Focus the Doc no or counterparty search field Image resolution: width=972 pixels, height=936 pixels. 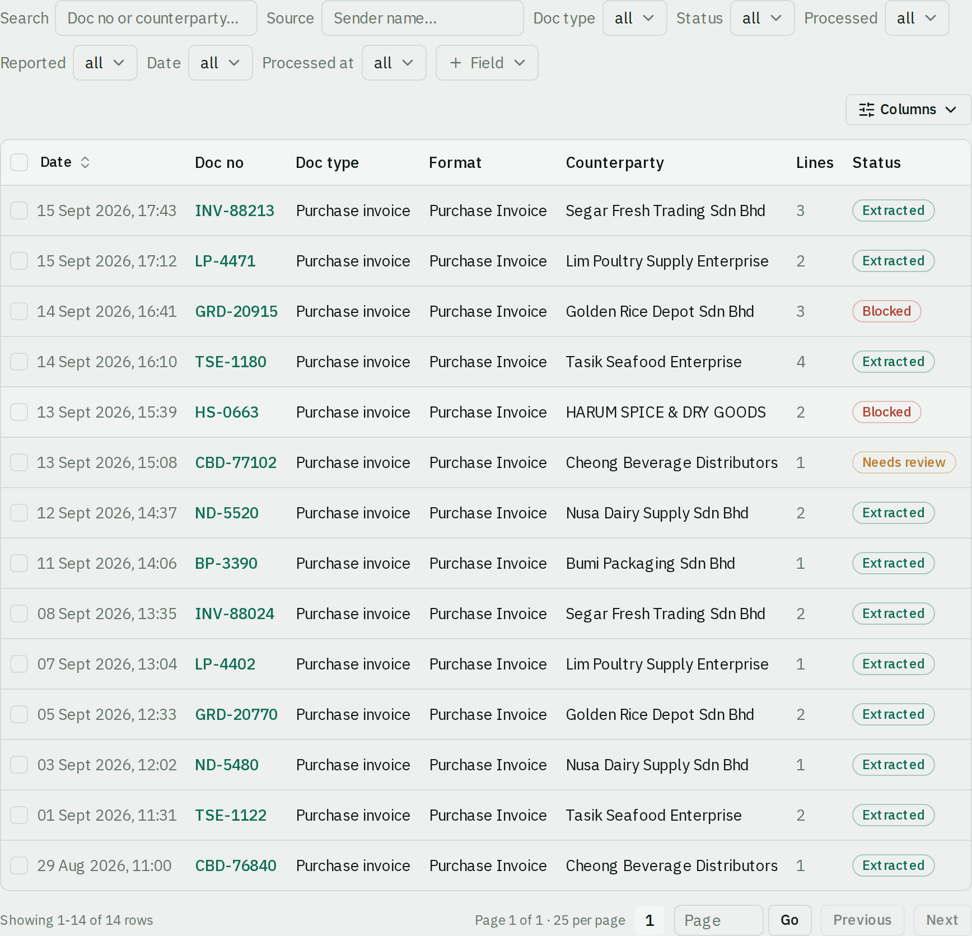[x=156, y=18]
